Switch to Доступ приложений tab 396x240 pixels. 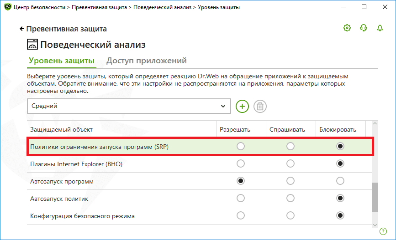pyautogui.click(x=147, y=61)
